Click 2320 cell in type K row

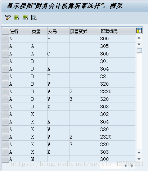pos(118,137)
